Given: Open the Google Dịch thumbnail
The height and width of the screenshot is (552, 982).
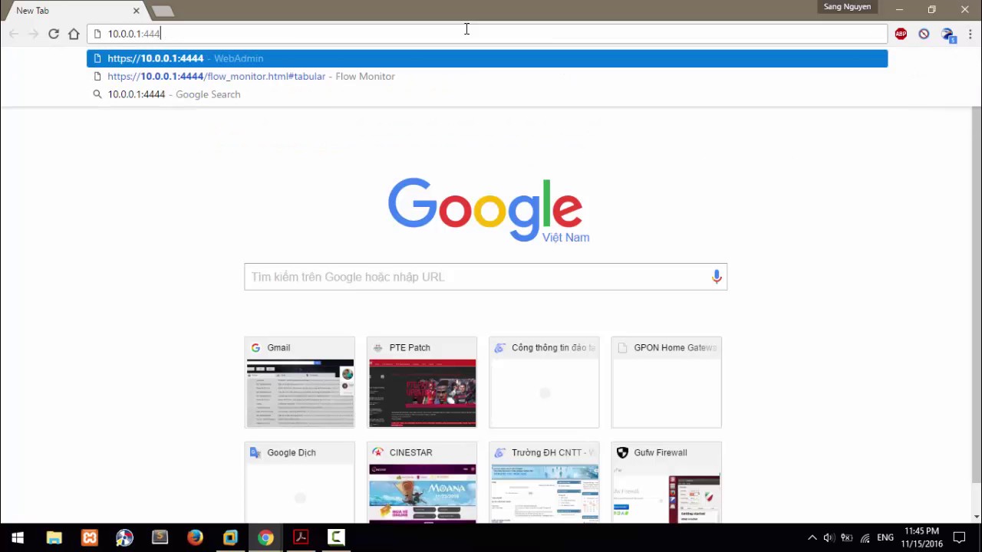Looking at the screenshot, I should tap(299, 483).
